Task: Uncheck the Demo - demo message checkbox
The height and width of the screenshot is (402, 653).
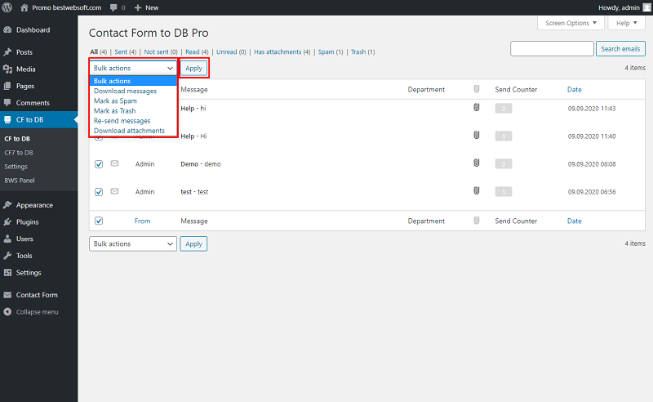Action: pyautogui.click(x=99, y=164)
